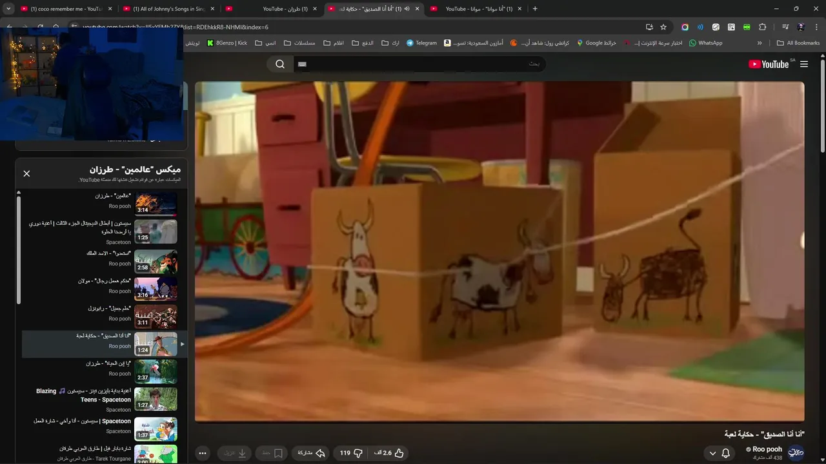This screenshot has width=826, height=464.
Task: Show hidden bookmarks with double chevron
Action: pos(760,43)
